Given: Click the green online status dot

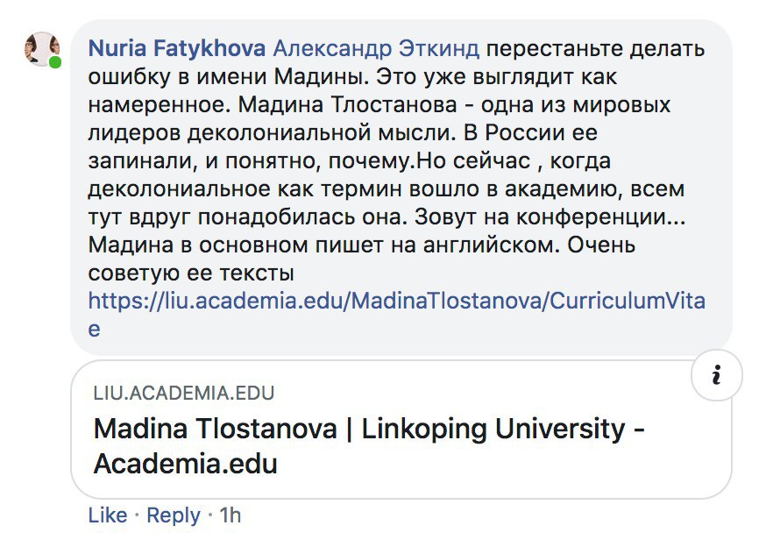Looking at the screenshot, I should coord(54,62).
